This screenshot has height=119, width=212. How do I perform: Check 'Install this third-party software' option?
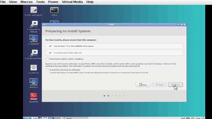[x=47, y=70]
